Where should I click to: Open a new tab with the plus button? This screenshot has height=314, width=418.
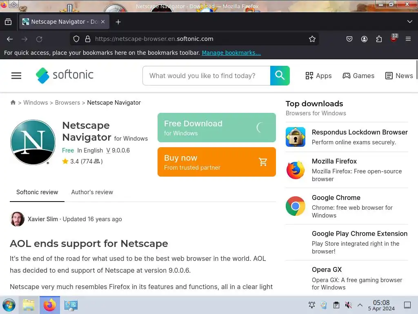tap(118, 22)
